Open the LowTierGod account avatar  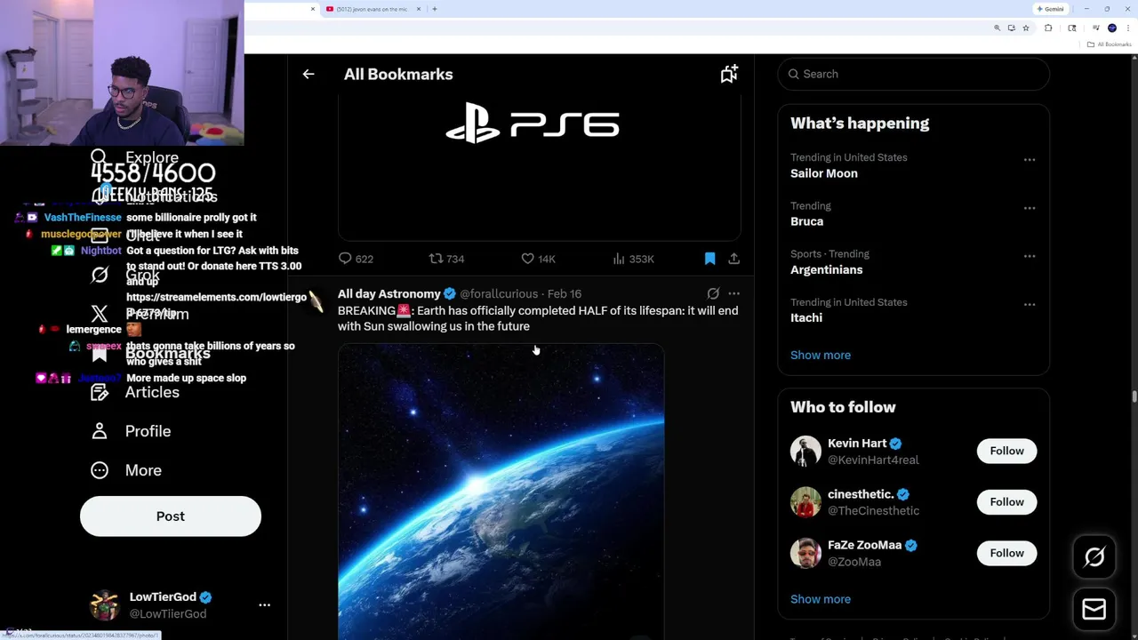pyautogui.click(x=105, y=605)
